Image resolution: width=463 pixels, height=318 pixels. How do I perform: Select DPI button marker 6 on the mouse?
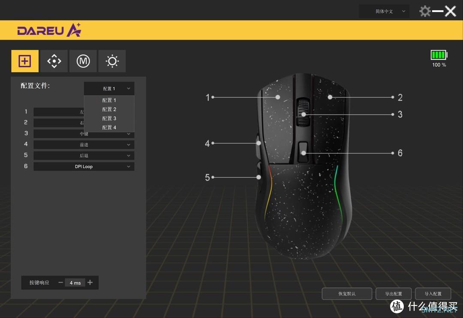[304, 153]
